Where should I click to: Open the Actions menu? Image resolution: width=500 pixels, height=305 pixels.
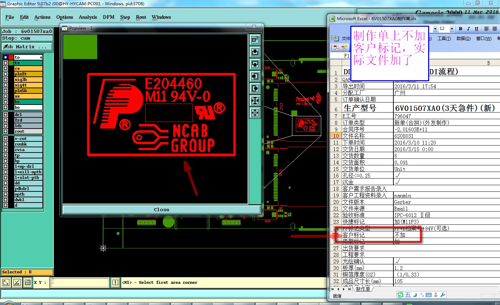point(42,17)
